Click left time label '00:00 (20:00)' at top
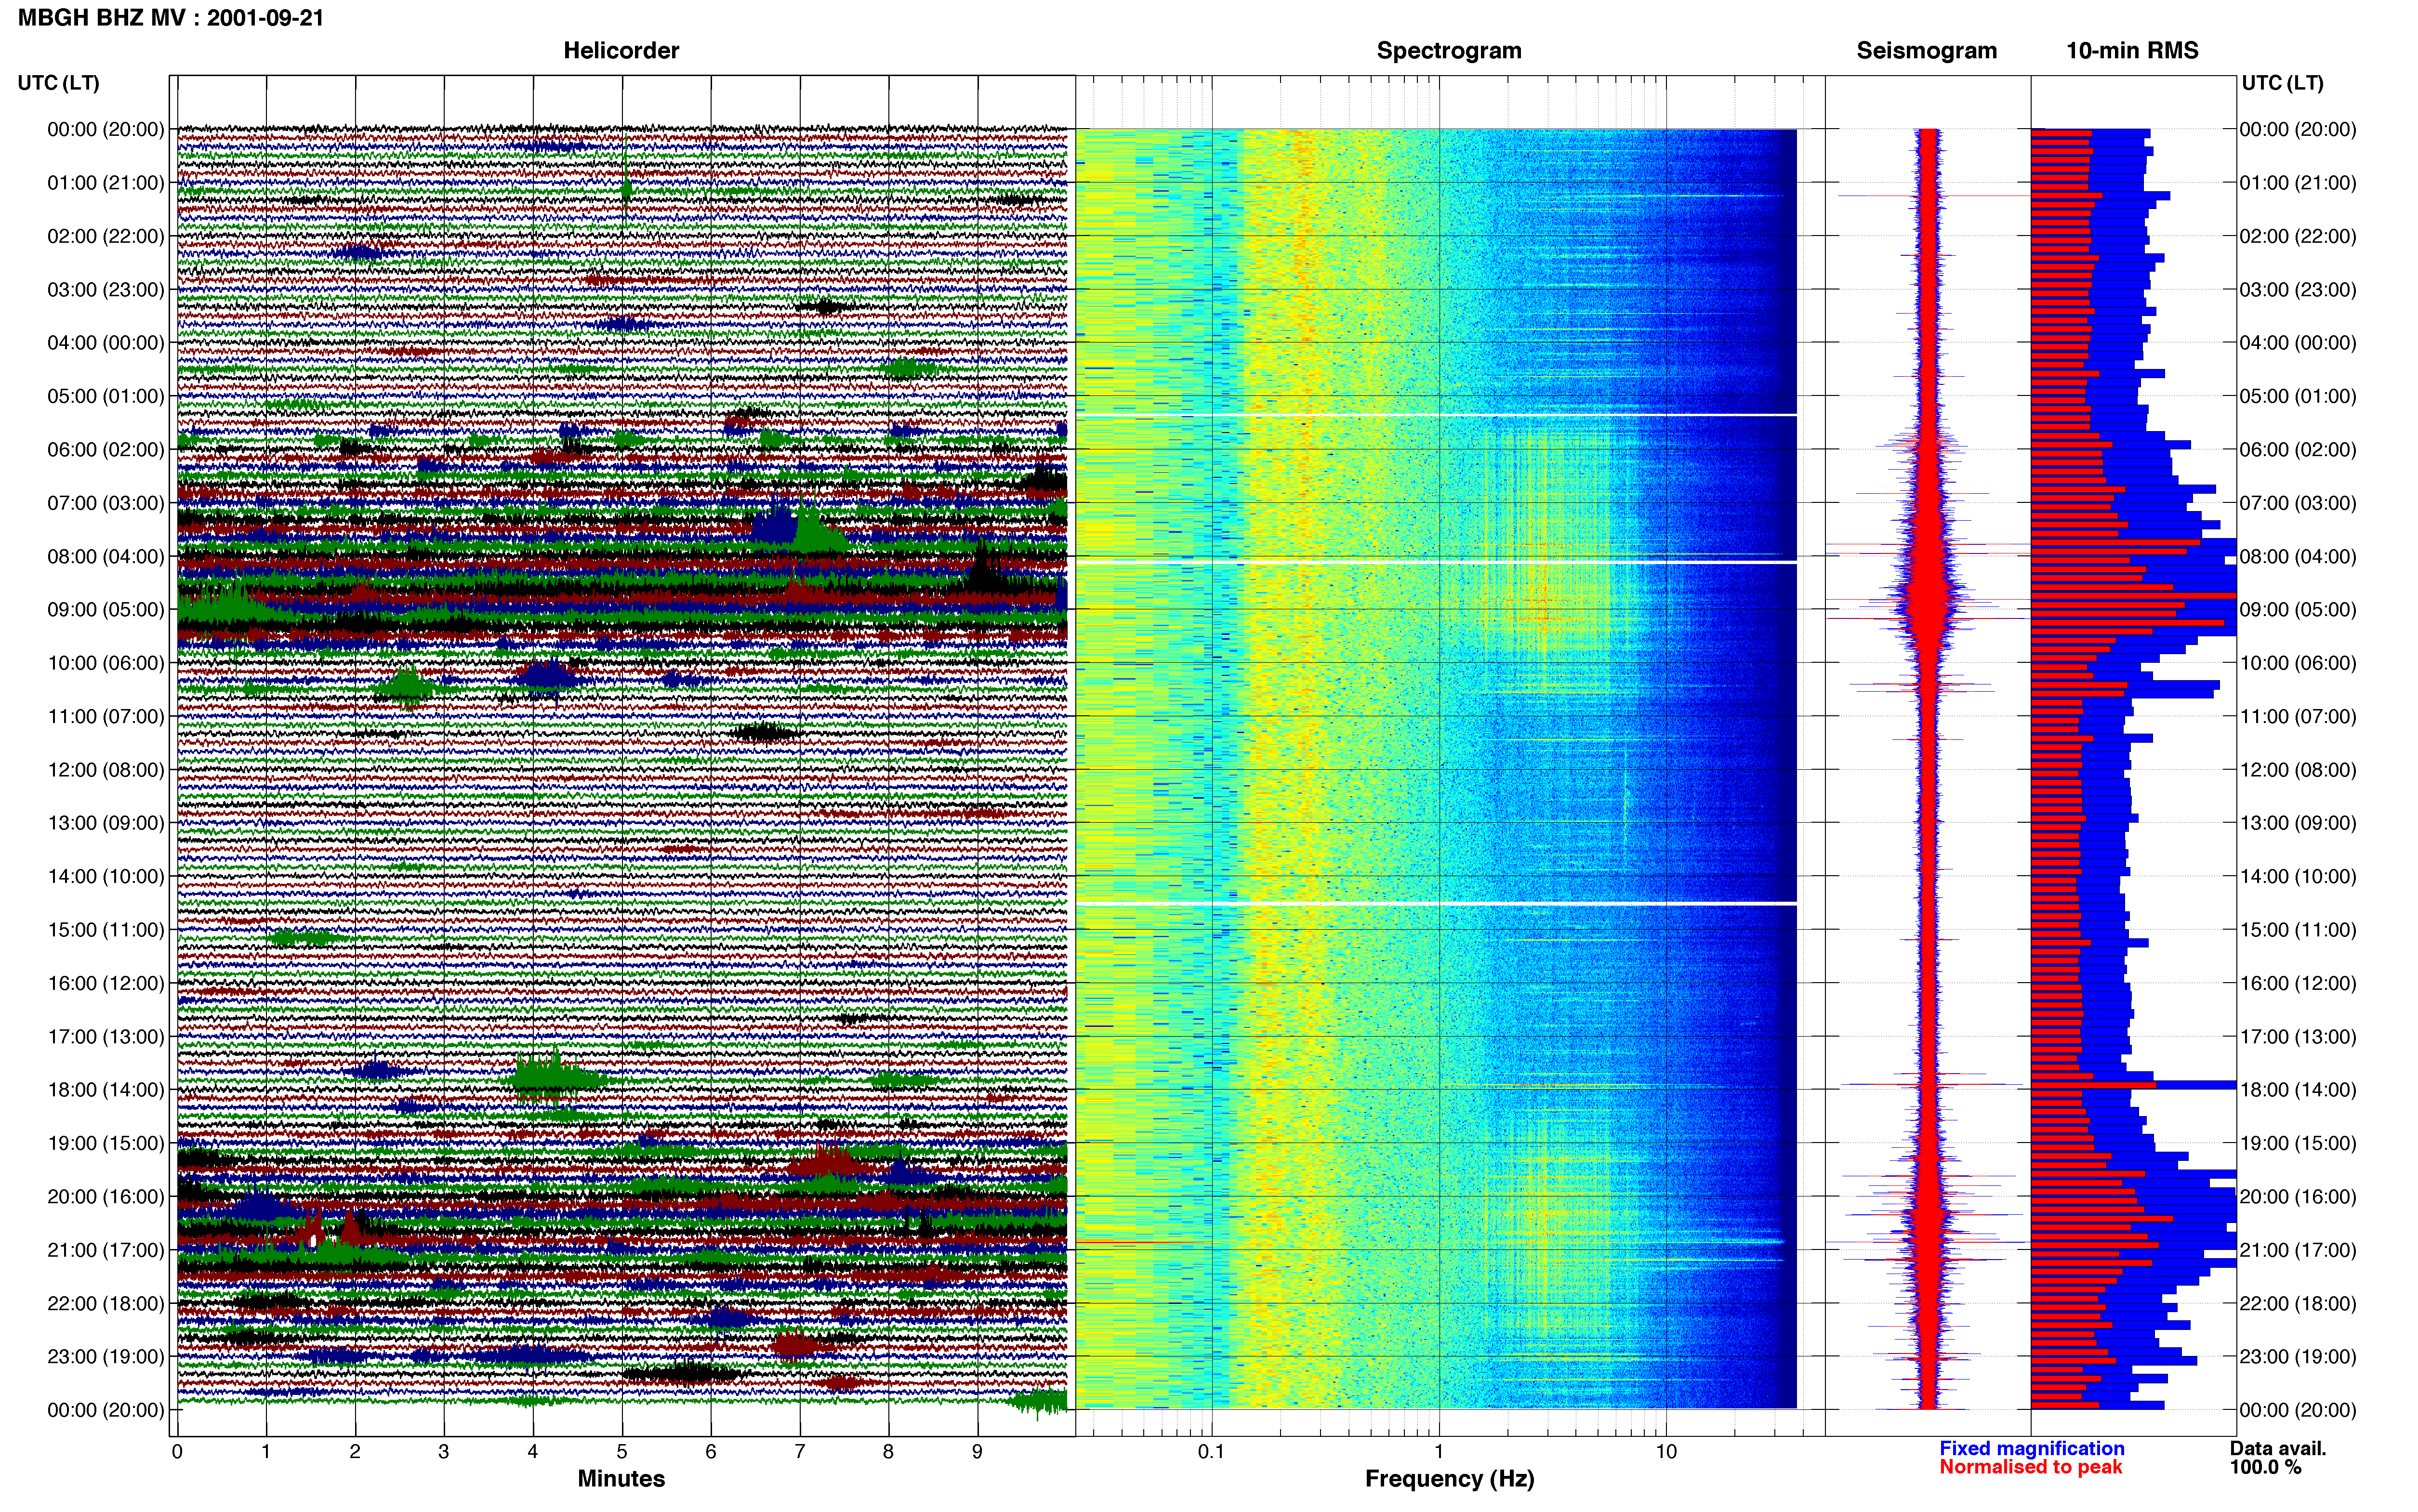 click(x=106, y=129)
